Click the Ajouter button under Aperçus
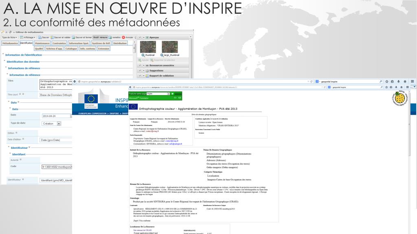The height and width of the screenshot is (234, 417). 144,60
